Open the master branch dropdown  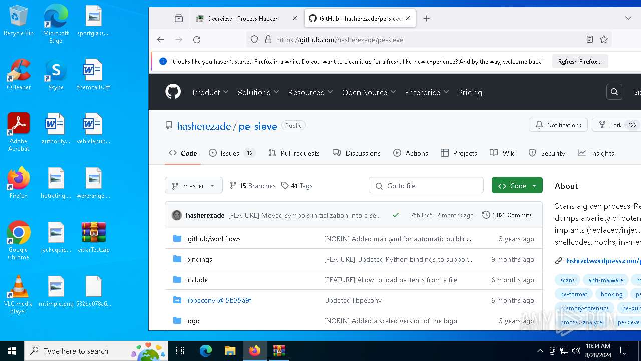(193, 186)
